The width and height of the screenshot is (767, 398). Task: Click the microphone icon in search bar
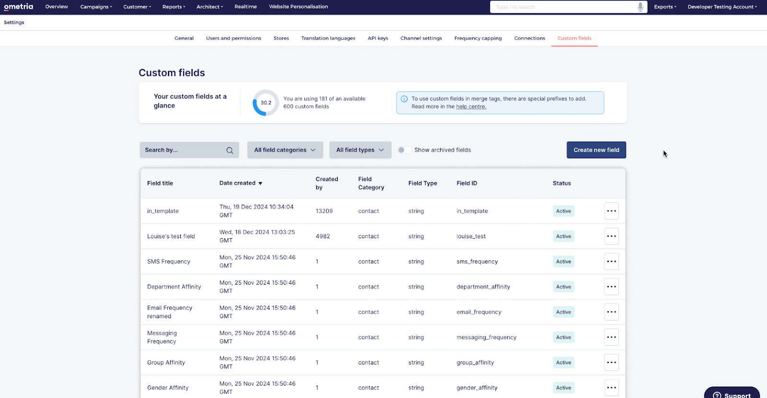point(640,7)
